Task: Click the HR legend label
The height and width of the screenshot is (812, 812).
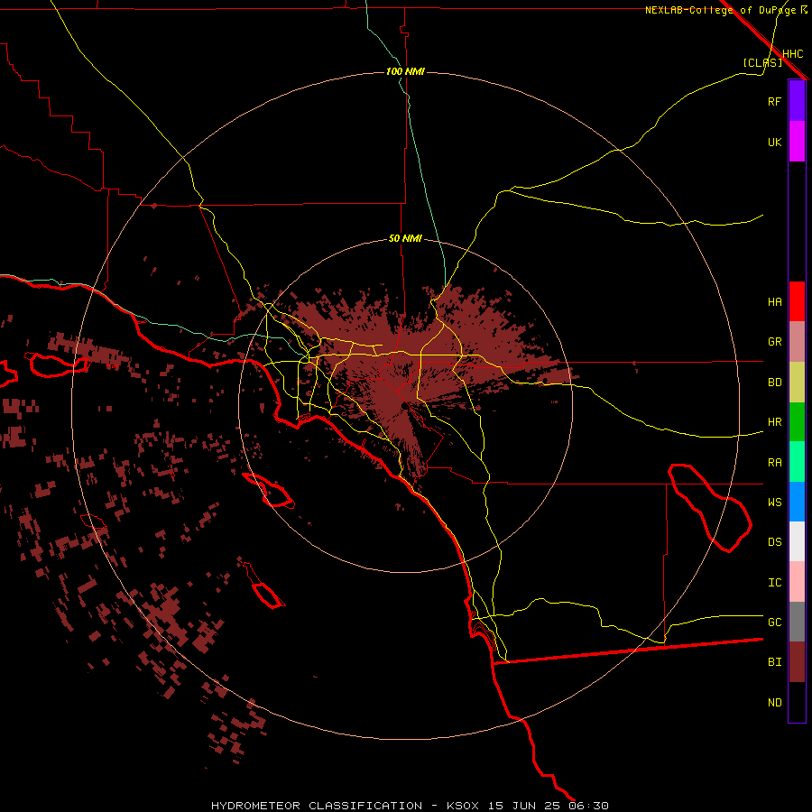Action: [x=774, y=422]
